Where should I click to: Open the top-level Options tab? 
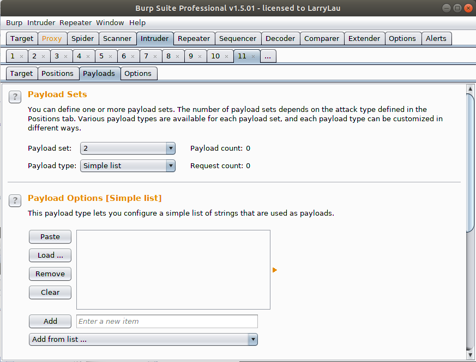pyautogui.click(x=402, y=39)
